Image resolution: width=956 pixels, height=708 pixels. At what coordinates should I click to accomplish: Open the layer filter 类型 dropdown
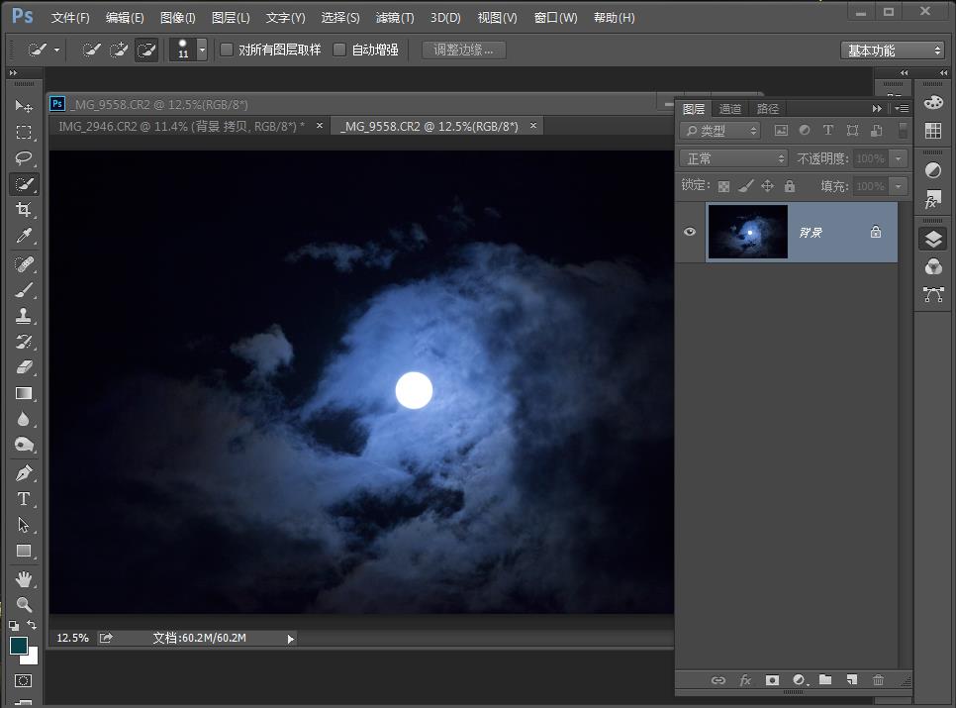click(719, 131)
